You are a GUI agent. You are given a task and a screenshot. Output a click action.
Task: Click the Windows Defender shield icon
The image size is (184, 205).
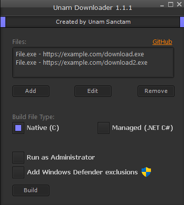pyautogui.click(x=146, y=172)
